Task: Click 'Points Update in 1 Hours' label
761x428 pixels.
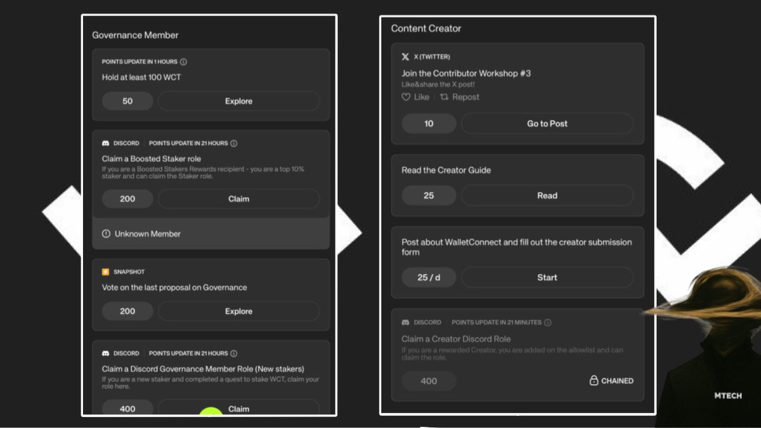Action: [140, 62]
